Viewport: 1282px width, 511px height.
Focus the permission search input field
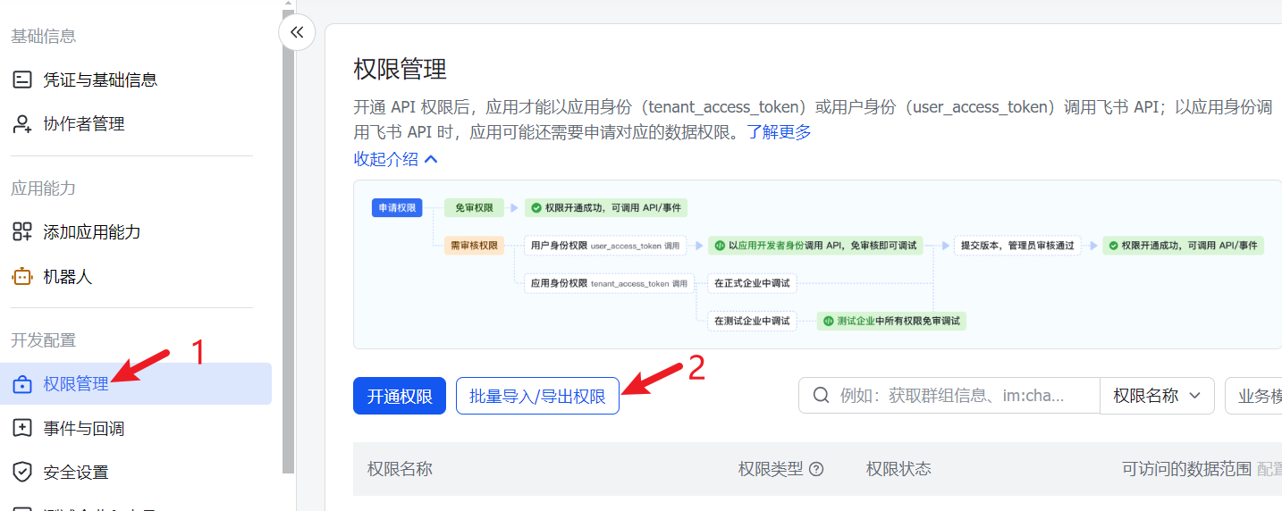pyautogui.click(x=966, y=396)
